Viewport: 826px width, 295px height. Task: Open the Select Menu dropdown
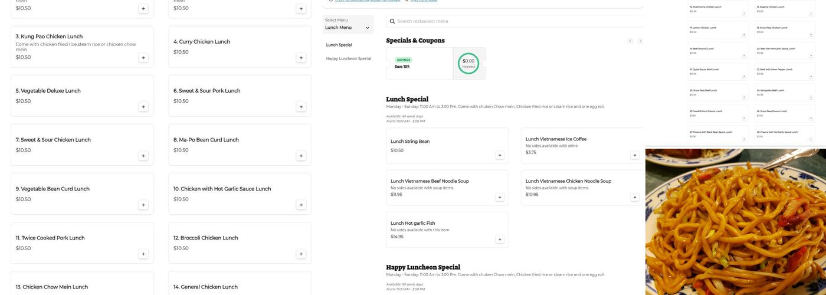[348, 24]
